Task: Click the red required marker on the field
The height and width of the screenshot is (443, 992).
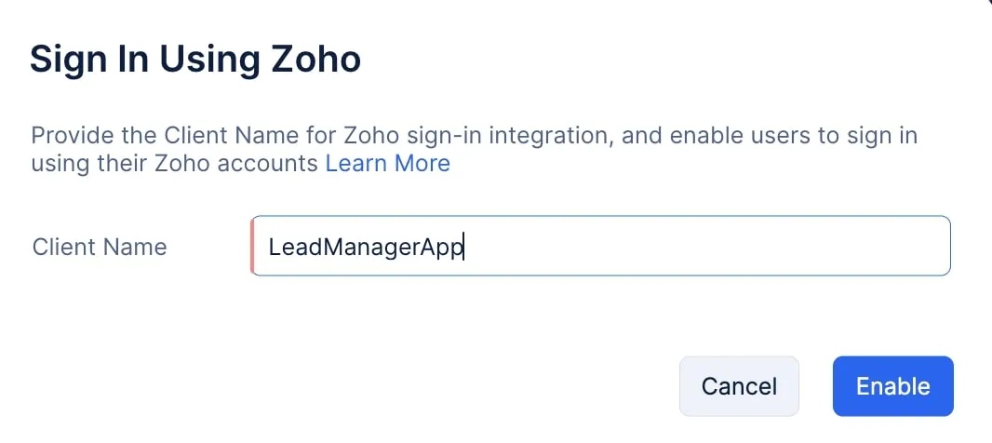Action: pyautogui.click(x=252, y=247)
